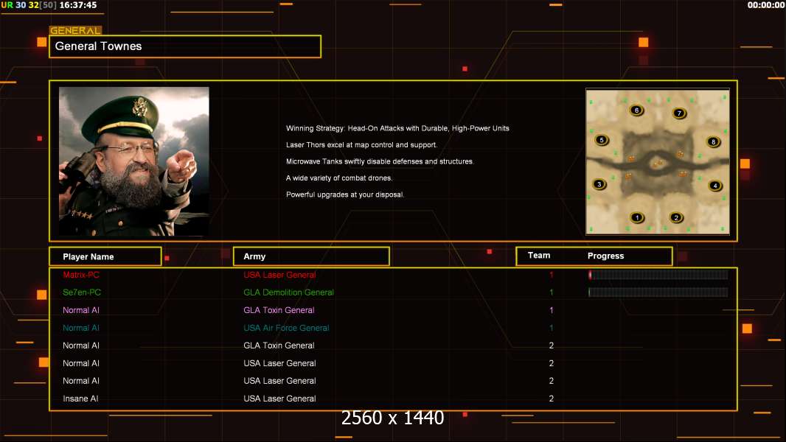Click Insane AI's team number 2
786x442 pixels.
[x=552, y=399]
